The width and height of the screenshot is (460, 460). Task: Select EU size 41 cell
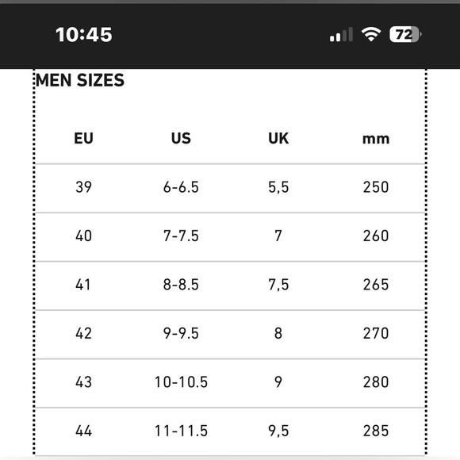[83, 285]
